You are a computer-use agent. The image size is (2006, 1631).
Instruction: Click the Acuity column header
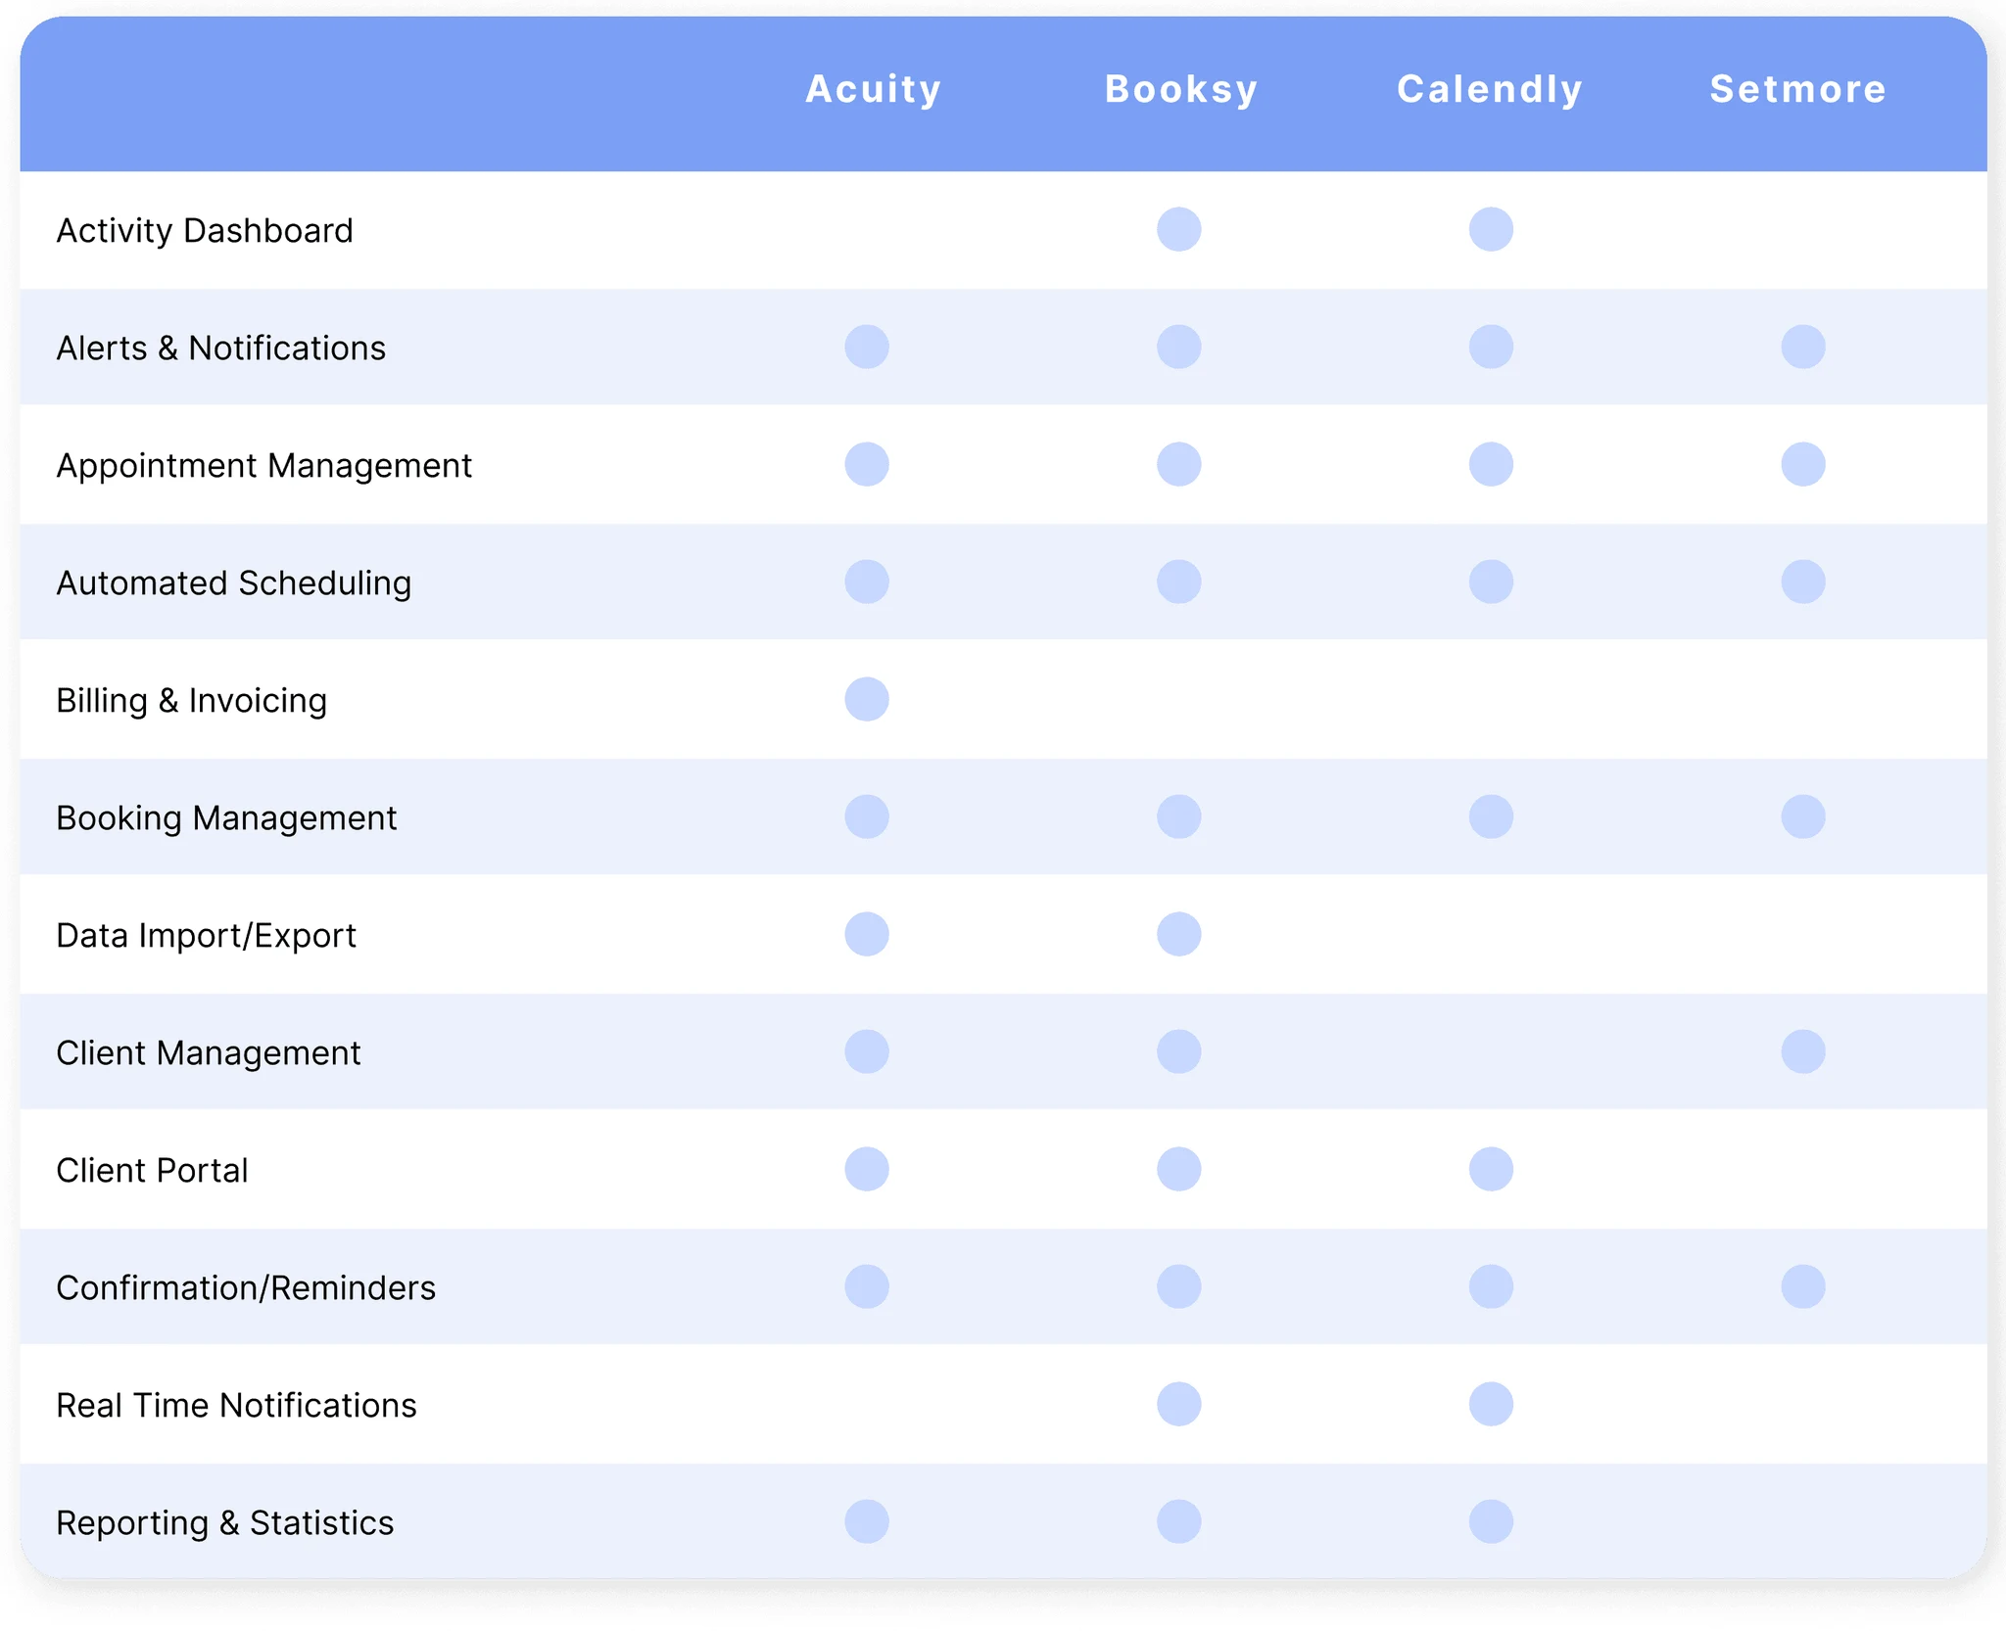pyautogui.click(x=873, y=90)
